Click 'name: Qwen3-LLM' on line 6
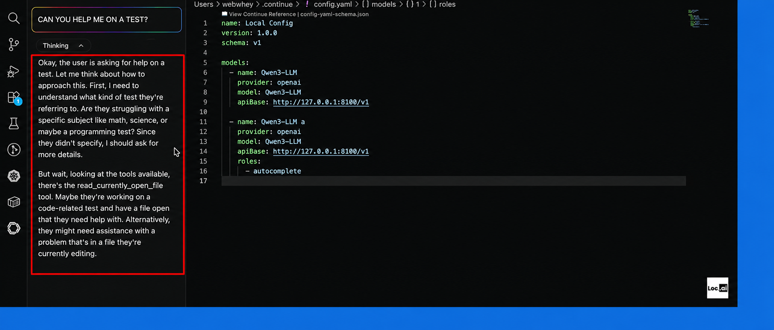774x330 pixels. (267, 73)
